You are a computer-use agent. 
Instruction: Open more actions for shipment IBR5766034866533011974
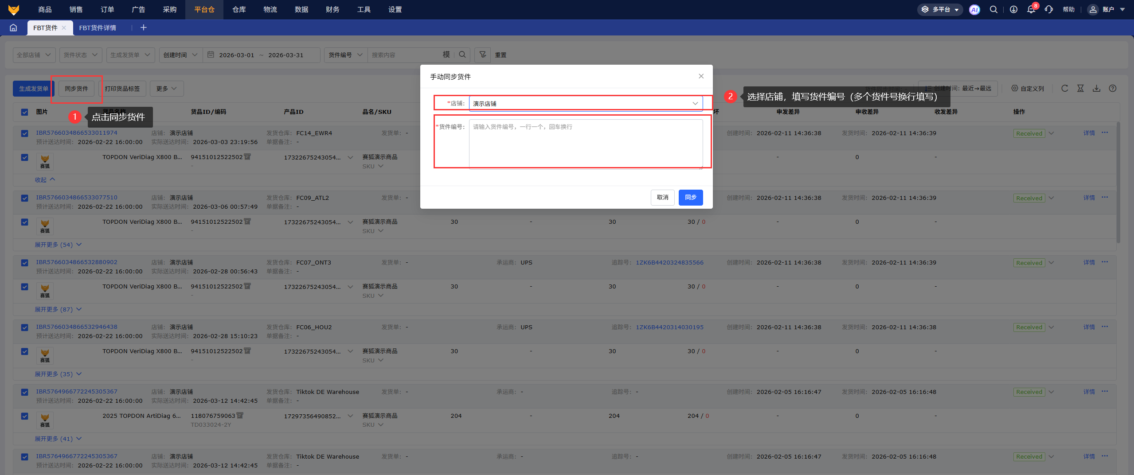tap(1104, 132)
